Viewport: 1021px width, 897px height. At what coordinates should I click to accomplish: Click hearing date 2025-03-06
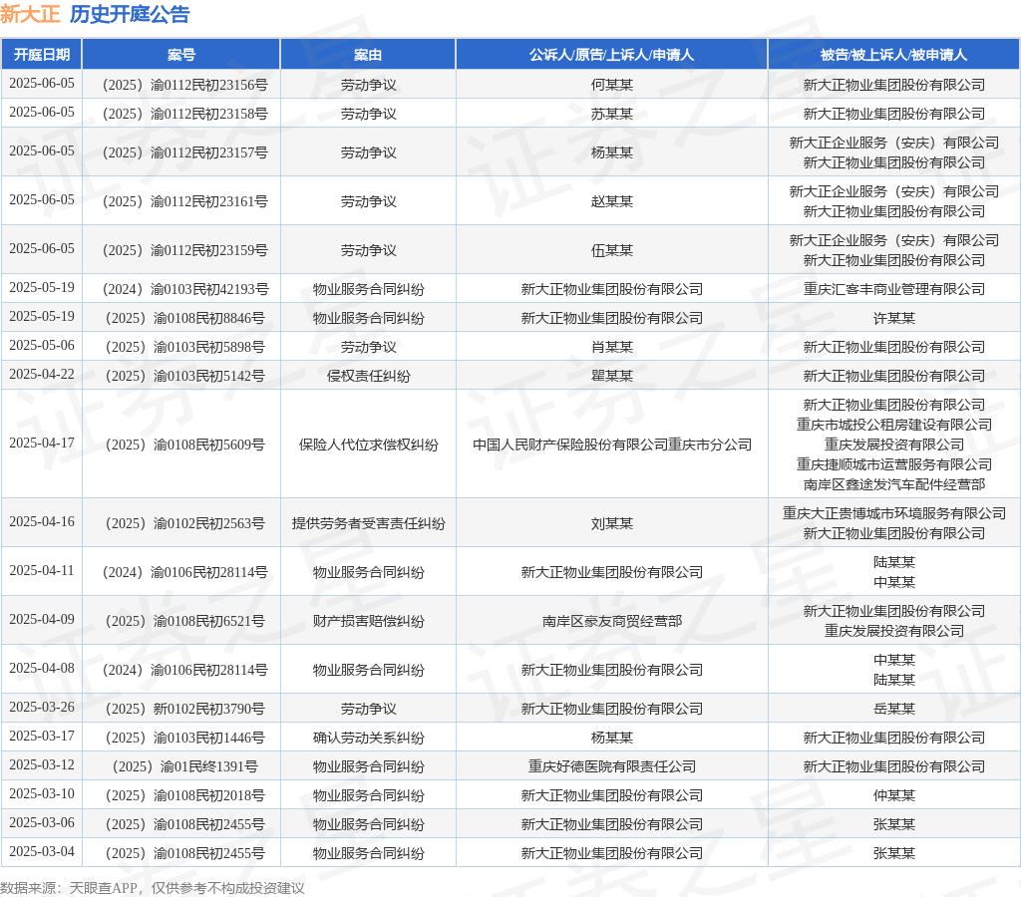(x=42, y=822)
